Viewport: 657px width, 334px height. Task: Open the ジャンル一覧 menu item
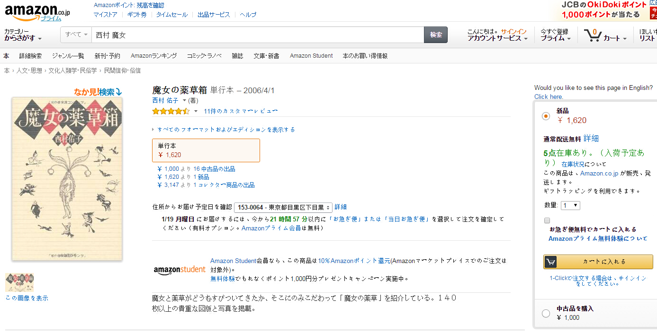click(68, 56)
